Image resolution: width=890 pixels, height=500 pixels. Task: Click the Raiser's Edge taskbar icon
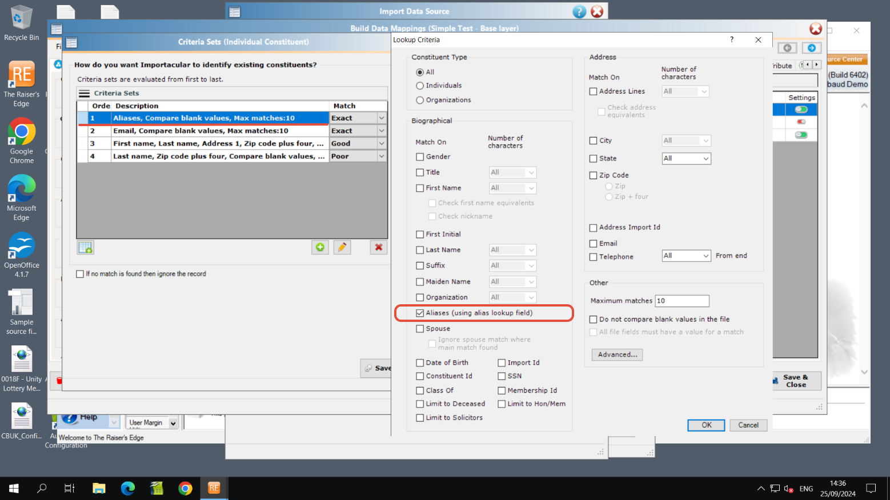[214, 489]
